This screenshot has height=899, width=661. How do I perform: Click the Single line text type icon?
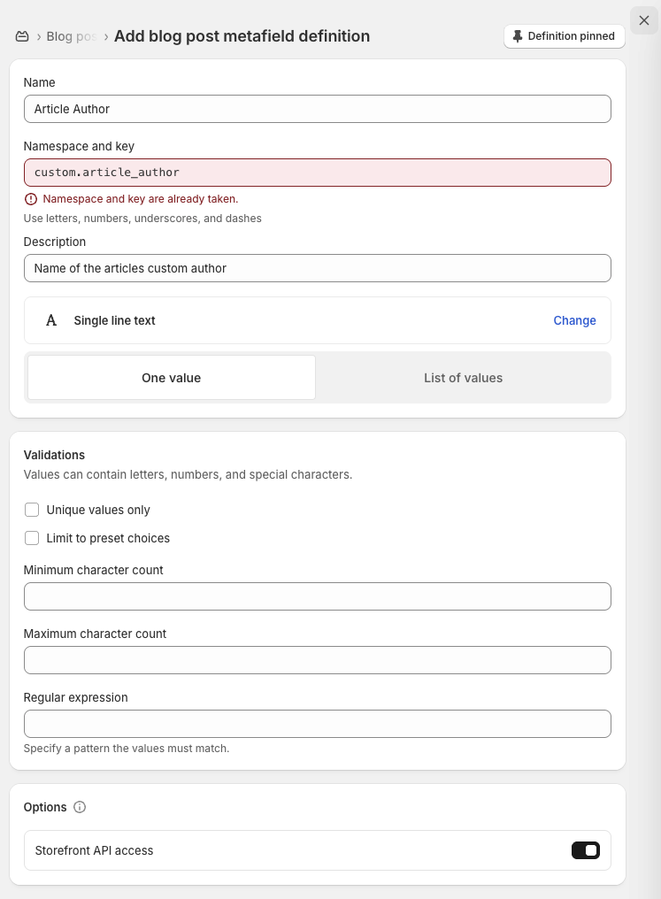pos(51,320)
